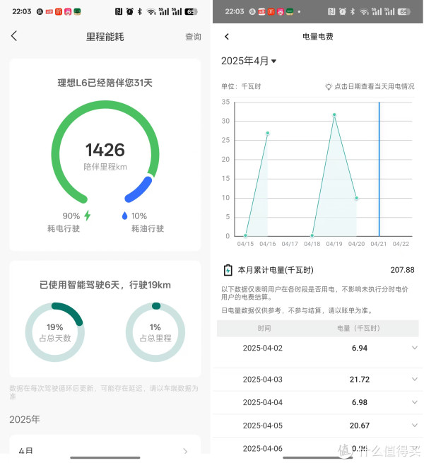Tap the 04/22 axis date label
The width and height of the screenshot is (424, 463).
pyautogui.click(x=401, y=244)
